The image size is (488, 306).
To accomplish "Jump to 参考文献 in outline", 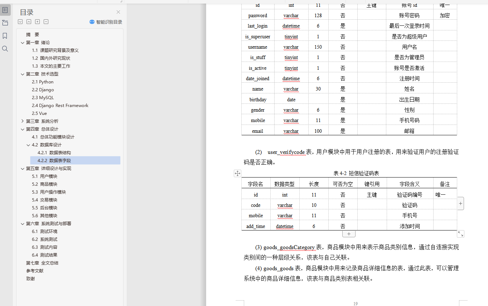I will click(x=35, y=271).
